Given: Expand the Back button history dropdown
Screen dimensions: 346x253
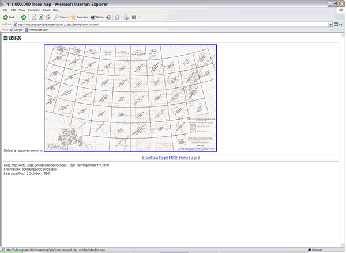Looking at the screenshot, I should click(x=17, y=17).
